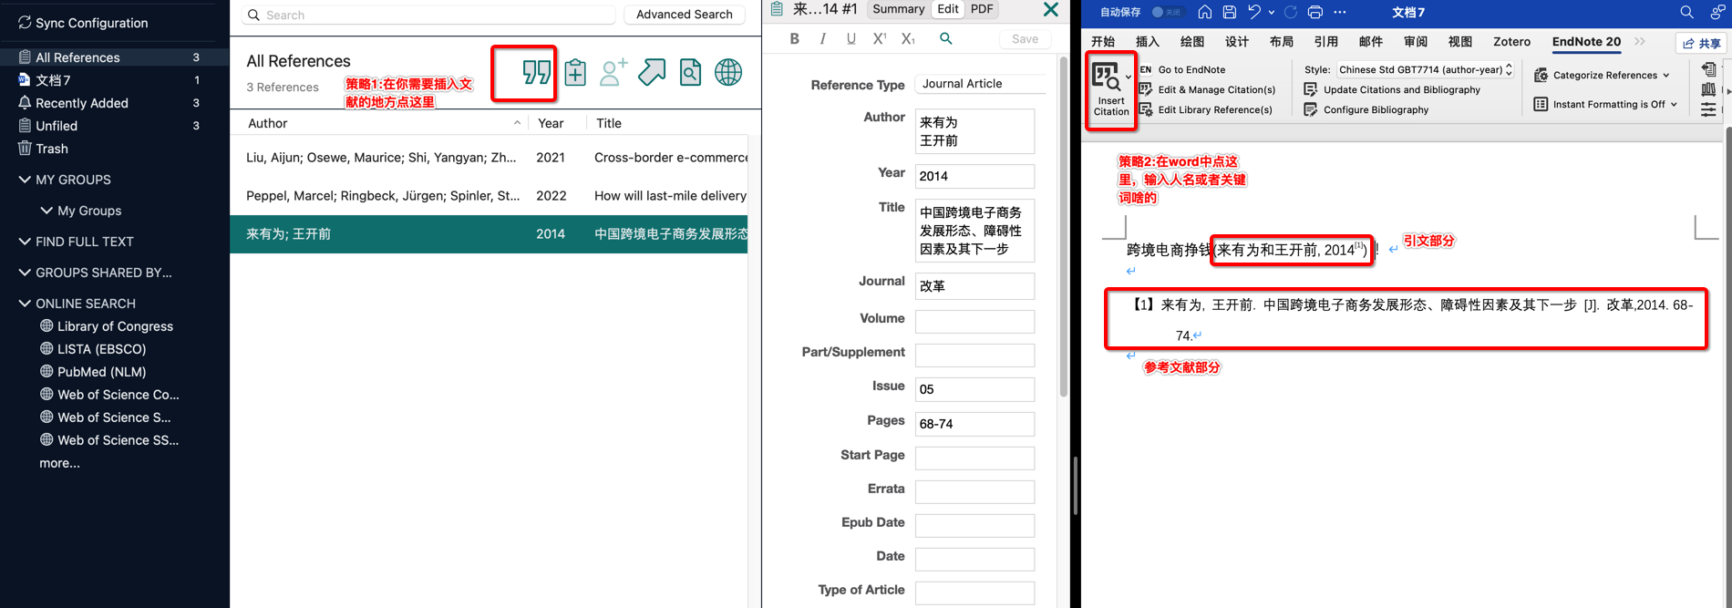
Task: Click Go to EndNote in Word ribbon
Action: tap(1182, 69)
